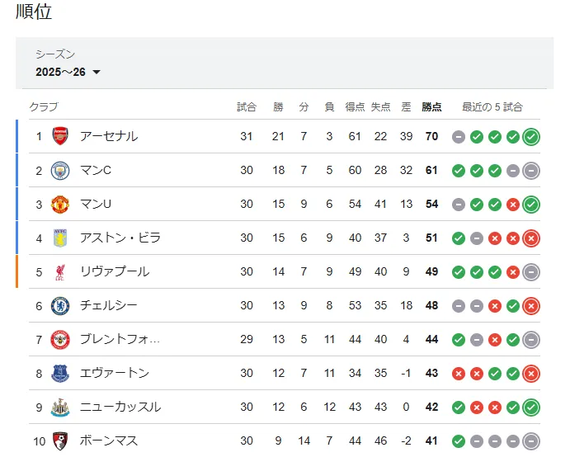Click the Aston Villa crest icon
Viewport: 570px width, 457px height.
(60, 238)
